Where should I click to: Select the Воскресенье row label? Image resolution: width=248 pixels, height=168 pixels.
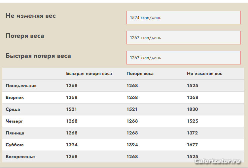coord(20,156)
